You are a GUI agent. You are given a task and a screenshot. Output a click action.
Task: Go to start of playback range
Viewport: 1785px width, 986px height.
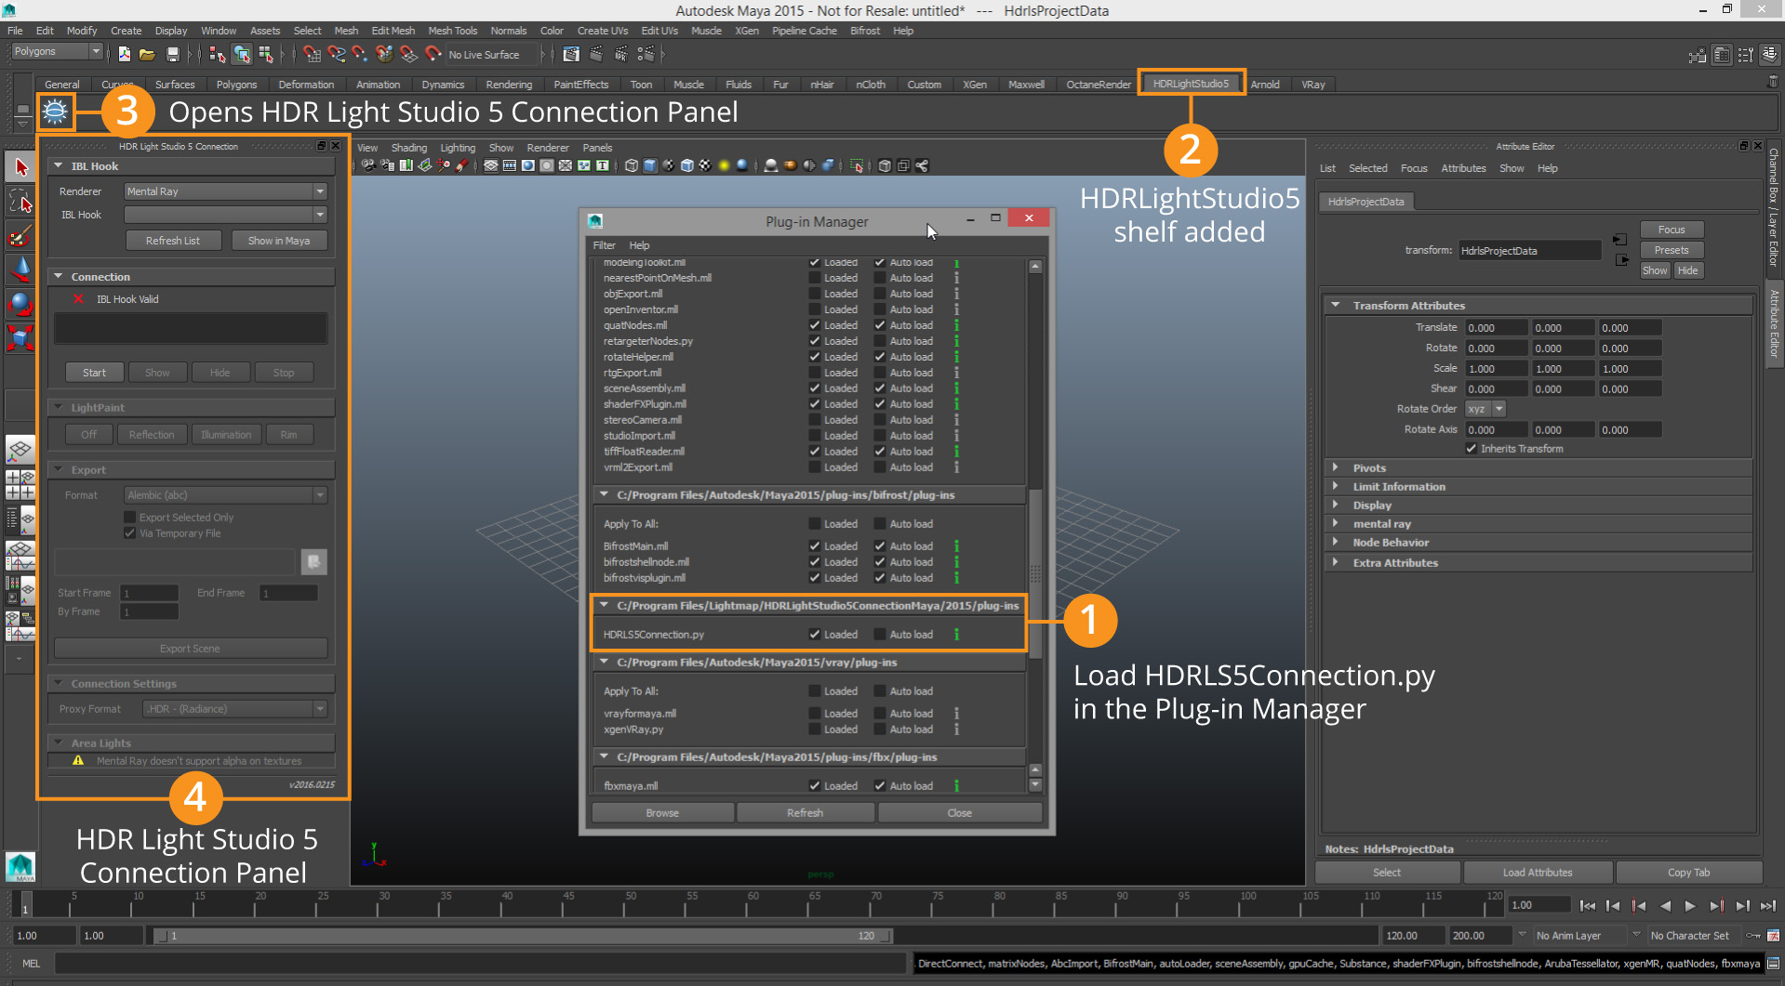coord(1588,905)
